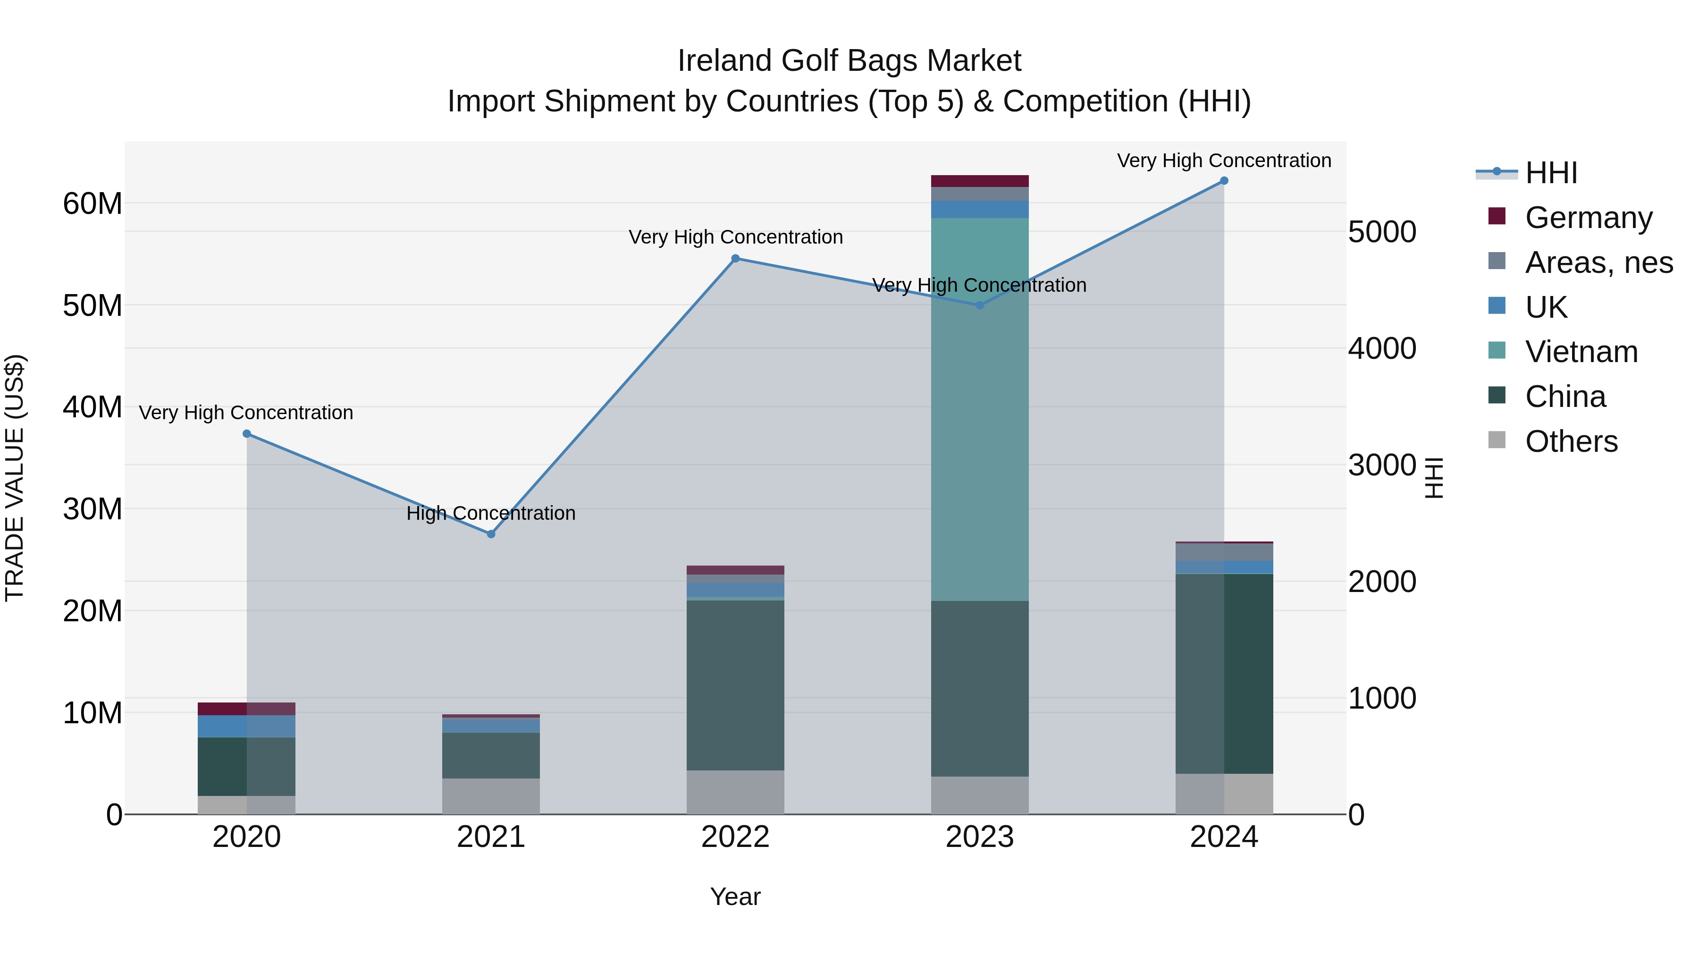The height and width of the screenshot is (956, 1699).
Task: Click the 'Very High Concentration' label above 2024
Action: pos(1224,161)
